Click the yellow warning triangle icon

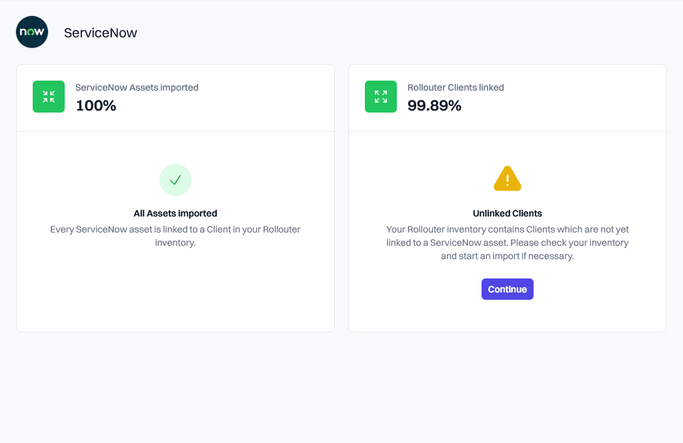pyautogui.click(x=508, y=179)
